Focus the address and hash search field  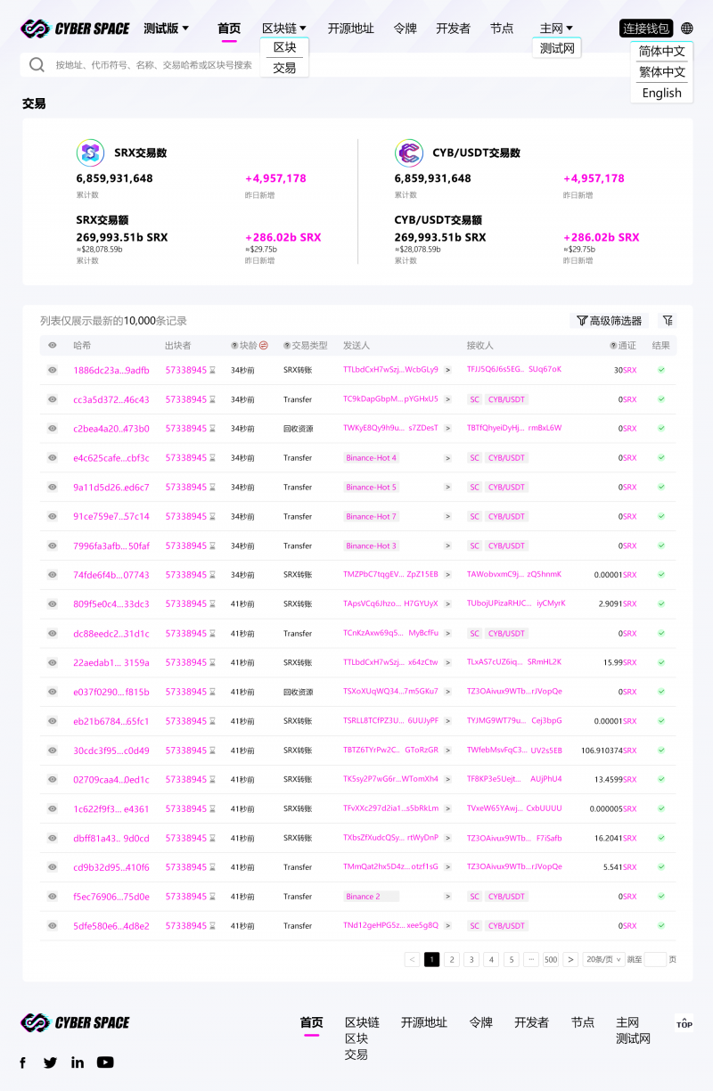pos(153,65)
